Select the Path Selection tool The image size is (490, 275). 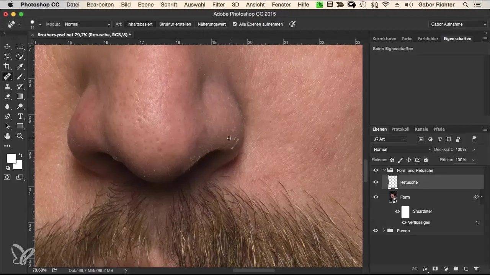pyautogui.click(x=7, y=126)
